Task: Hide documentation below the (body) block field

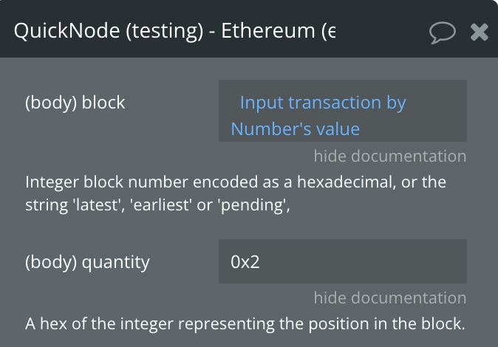Action: pos(390,156)
